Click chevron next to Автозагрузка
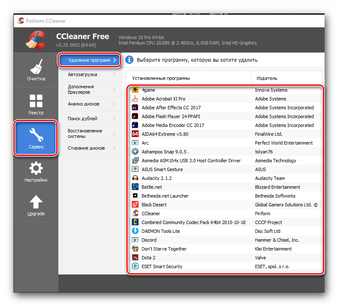Viewport: 338px width, 306px height. pos(114,74)
